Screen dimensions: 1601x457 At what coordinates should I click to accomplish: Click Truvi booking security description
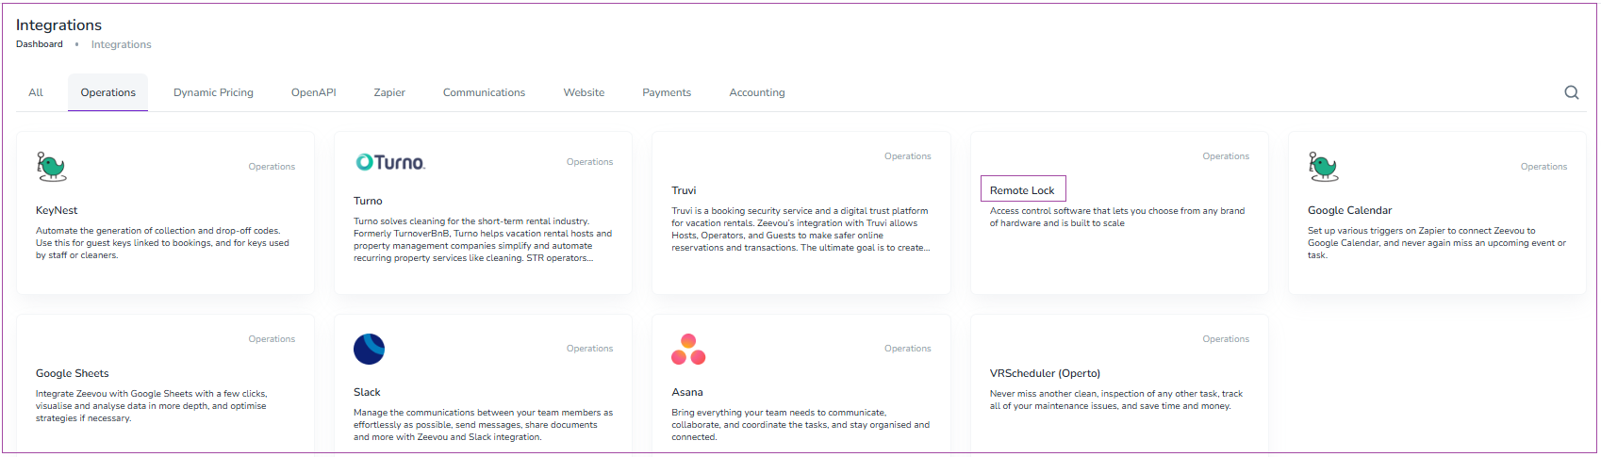pos(800,229)
